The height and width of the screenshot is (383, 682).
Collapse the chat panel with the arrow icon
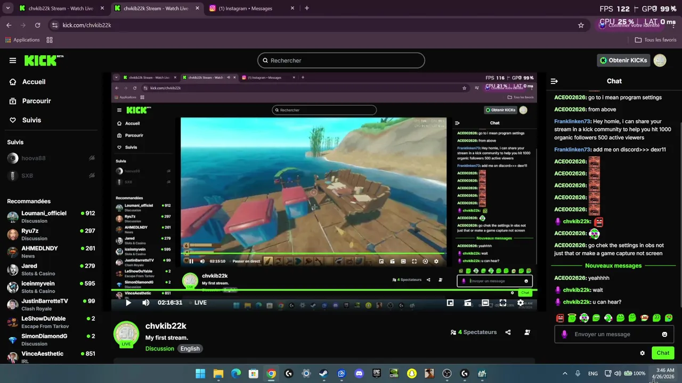click(x=554, y=81)
